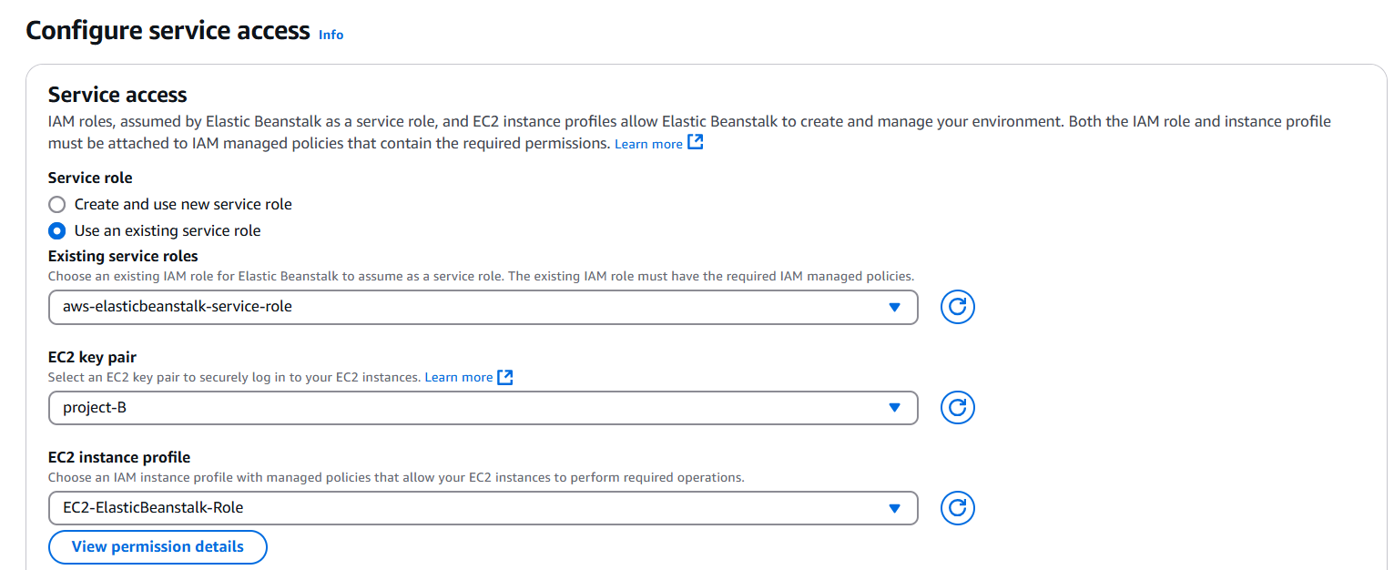Open the Existing service roles dropdown
Image resolution: width=1394 pixels, height=570 pixels.
tap(483, 307)
